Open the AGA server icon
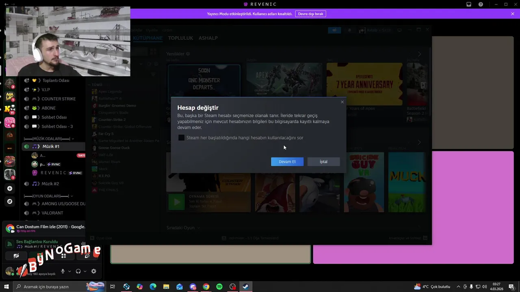This screenshot has width=520, height=292. click(x=10, y=96)
